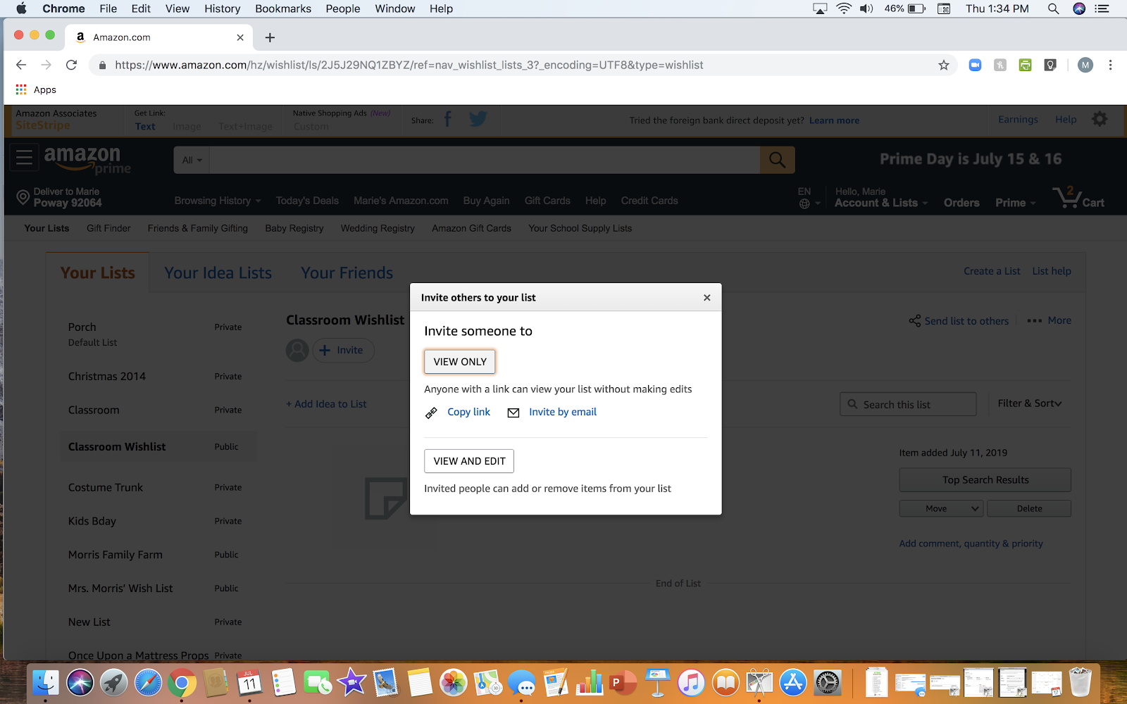The image size is (1127, 704).
Task: Click the Copy link option
Action: pyautogui.click(x=468, y=412)
